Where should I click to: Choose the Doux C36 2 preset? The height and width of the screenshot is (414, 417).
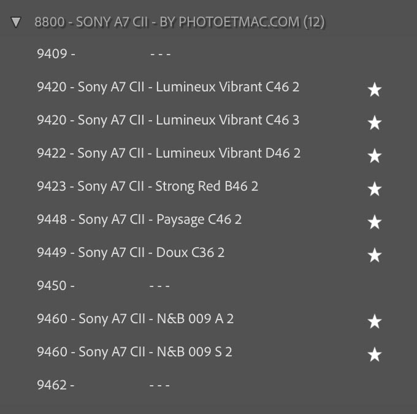pyautogui.click(x=131, y=253)
